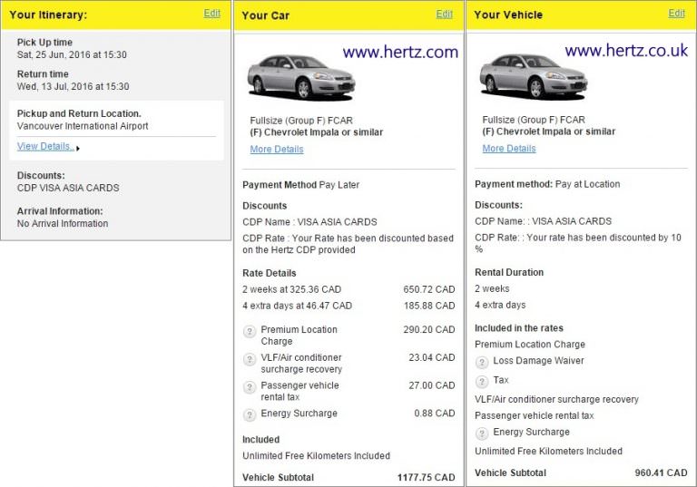Open More Details under Your Vehicle

click(x=508, y=149)
